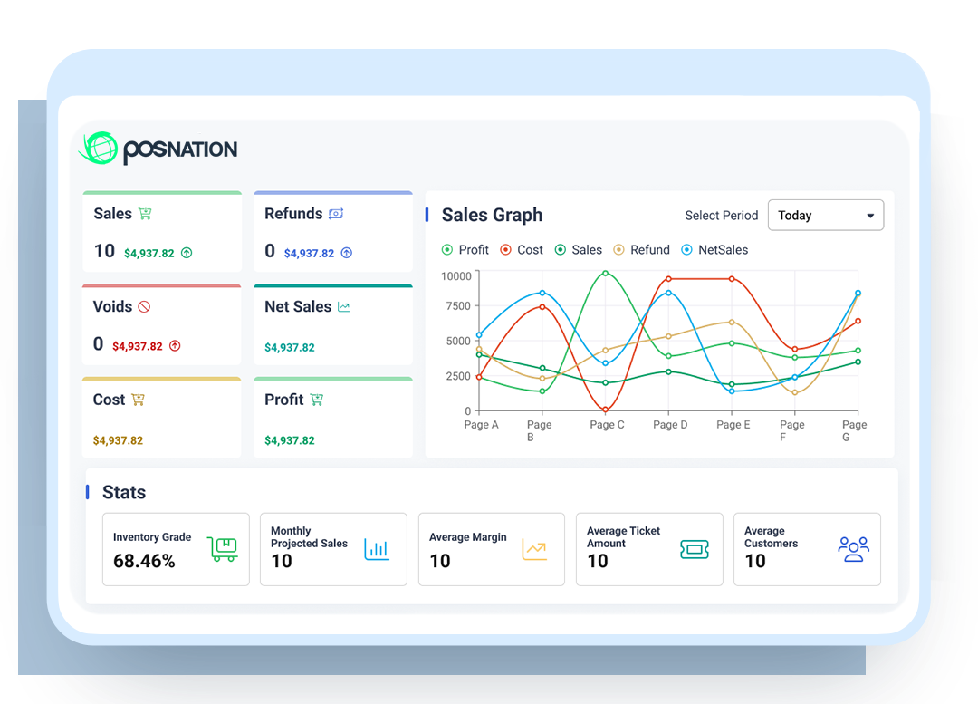Image resolution: width=978 pixels, height=704 pixels.
Task: Click the Page C axis label
Action: [607, 424]
